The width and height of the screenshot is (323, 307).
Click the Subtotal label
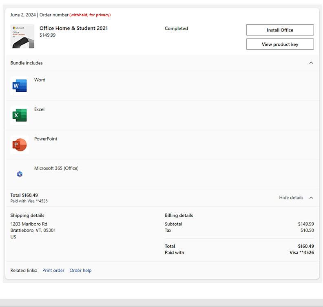173,224
